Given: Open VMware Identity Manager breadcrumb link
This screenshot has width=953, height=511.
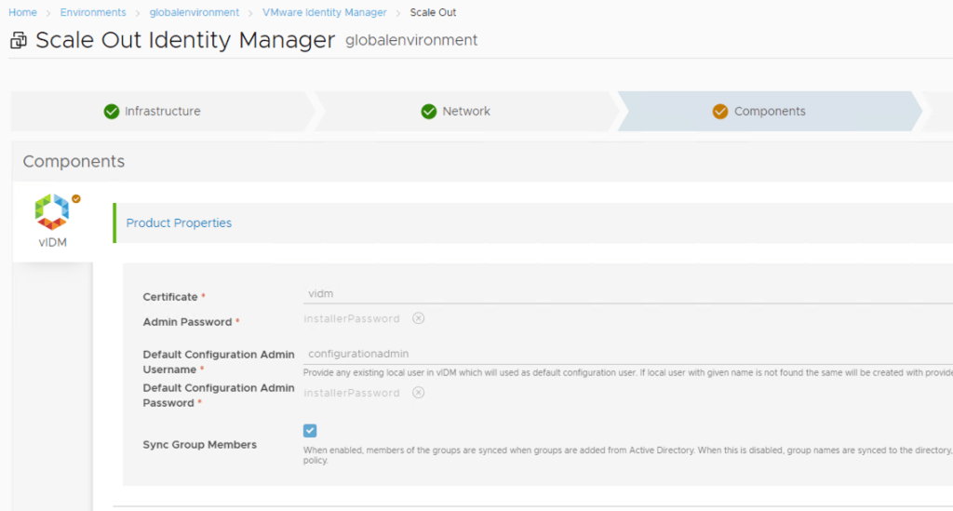Looking at the screenshot, I should coord(325,13).
